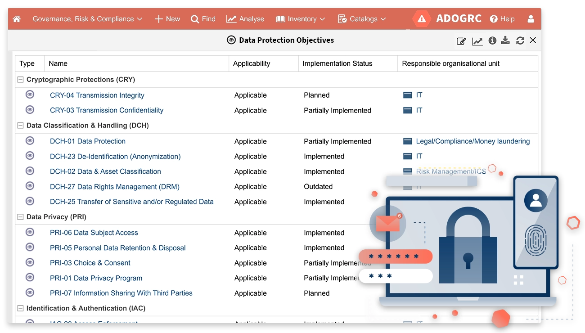This screenshot has width=585, height=333.
Task: Open CRY-03 Transmission Confidentiality link
Action: click(x=107, y=110)
